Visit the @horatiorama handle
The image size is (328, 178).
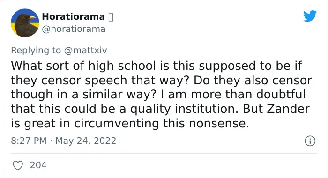click(74, 29)
